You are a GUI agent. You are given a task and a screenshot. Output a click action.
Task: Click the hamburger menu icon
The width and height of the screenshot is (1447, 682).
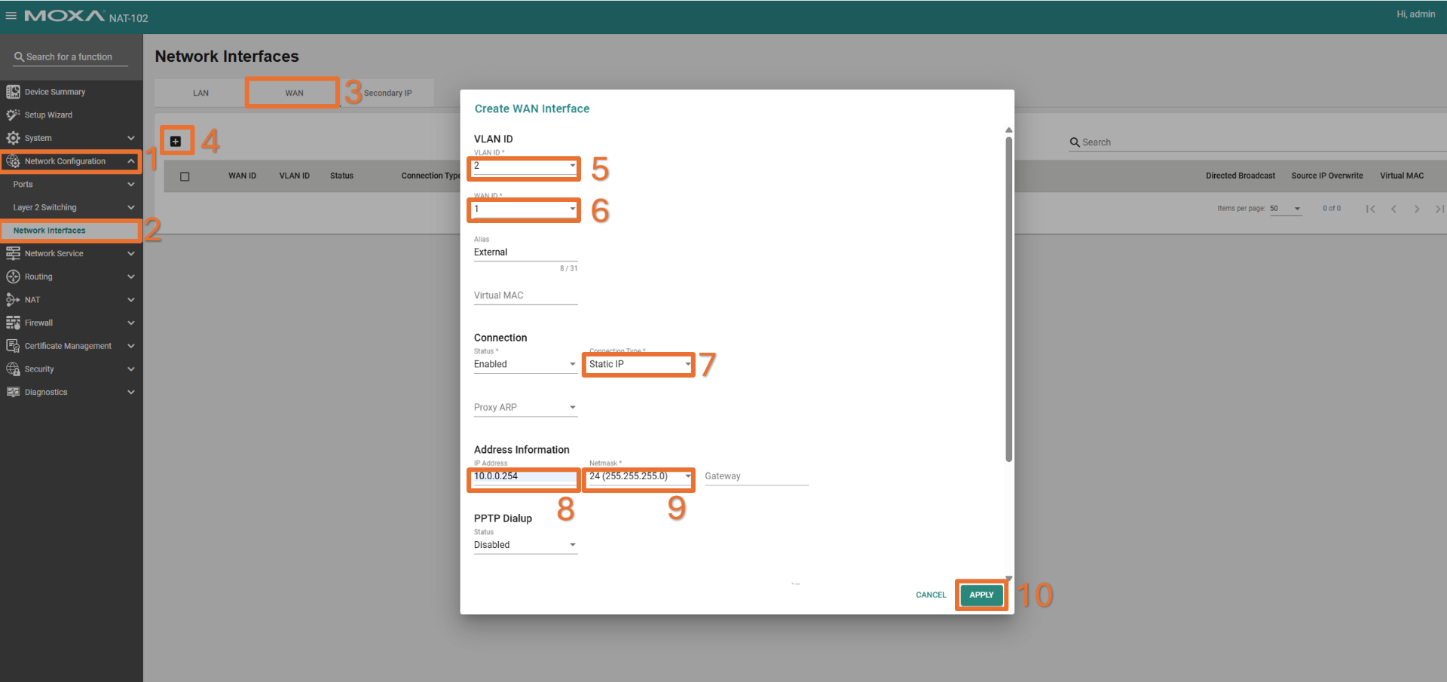(x=11, y=16)
